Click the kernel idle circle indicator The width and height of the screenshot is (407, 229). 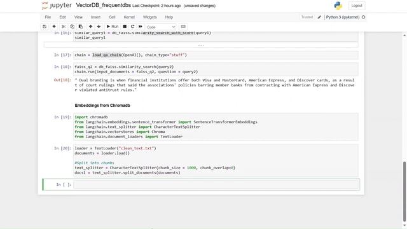coord(363,17)
